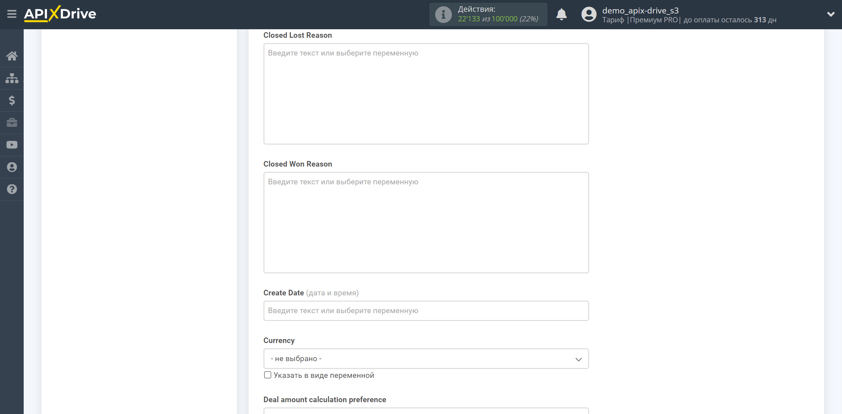Click the Closed Won Reason label
Screen dimensions: 842x414
(x=298, y=164)
